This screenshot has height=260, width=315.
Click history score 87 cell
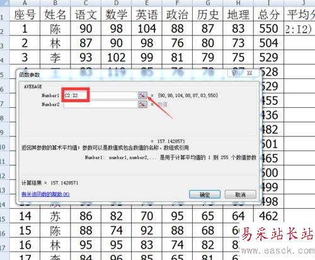pos(208,28)
